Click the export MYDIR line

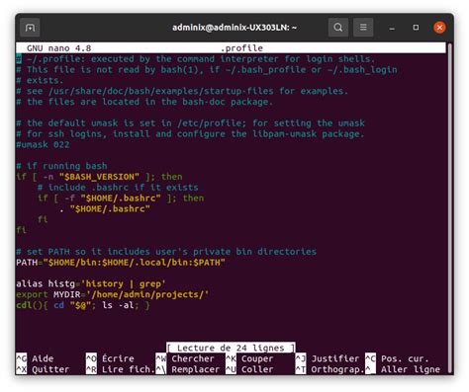click(x=113, y=294)
